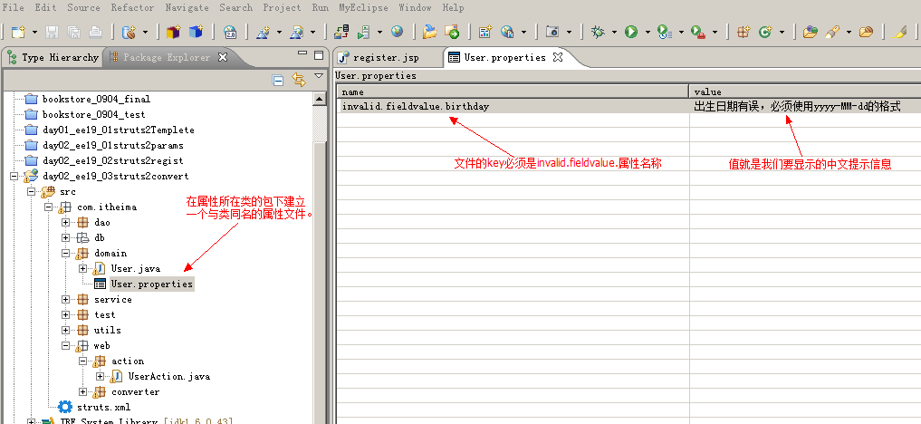Viewport: 921px width, 424px height.
Task: Toggle Link with Editor in Package Explorer
Action: point(299,80)
